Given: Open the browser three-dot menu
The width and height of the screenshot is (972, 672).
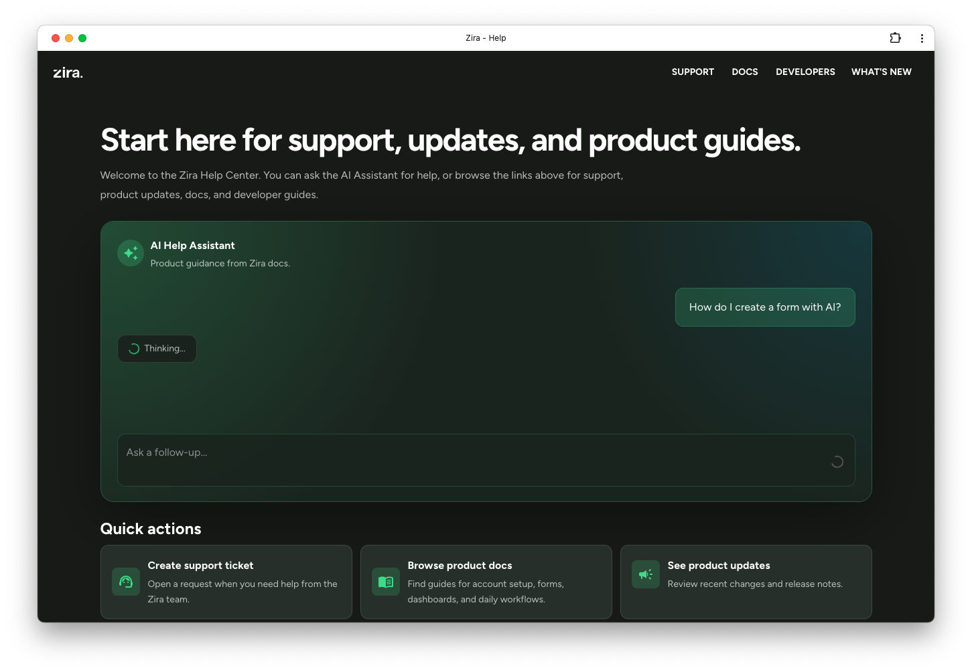Looking at the screenshot, I should click(x=922, y=38).
